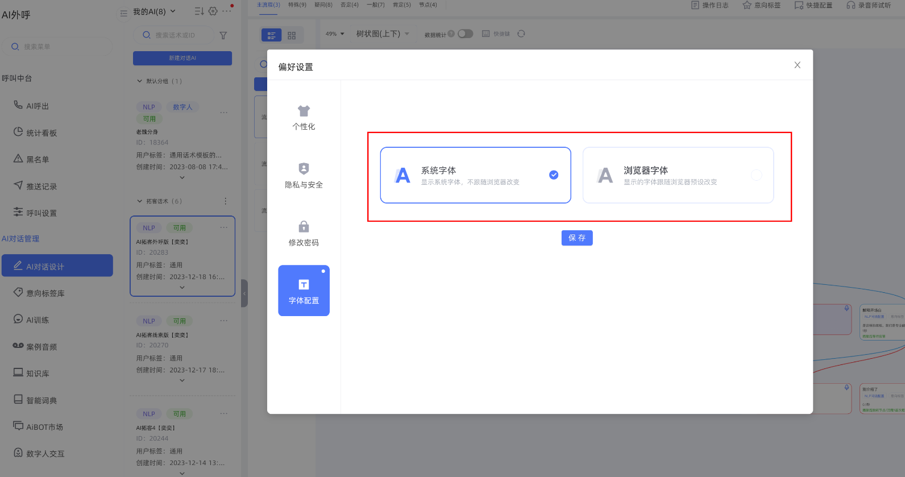Toggle the 数据统计 switch
The width and height of the screenshot is (905, 477).
coord(465,34)
